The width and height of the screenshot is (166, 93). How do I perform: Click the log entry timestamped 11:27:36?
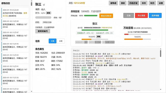click(15, 81)
